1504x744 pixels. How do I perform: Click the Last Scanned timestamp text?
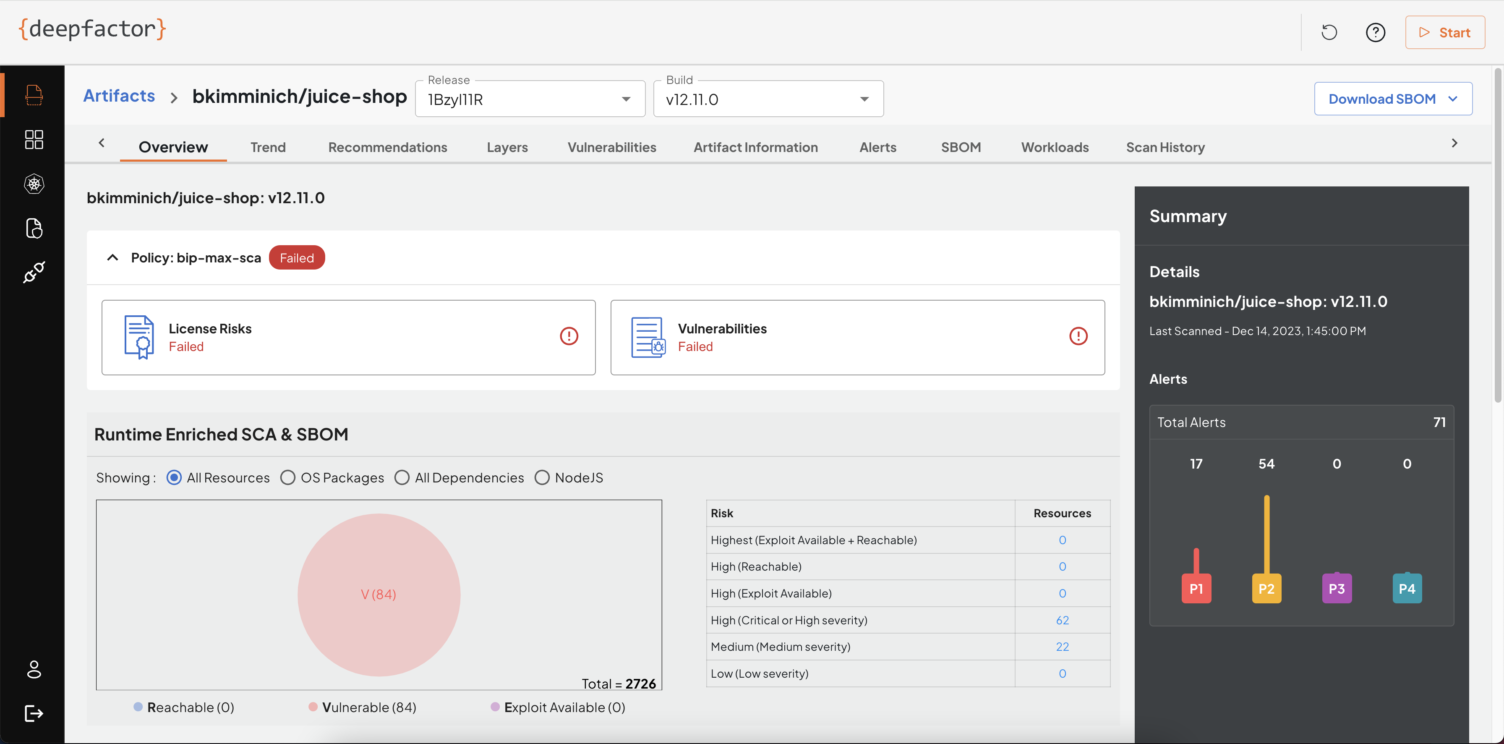[1257, 330]
